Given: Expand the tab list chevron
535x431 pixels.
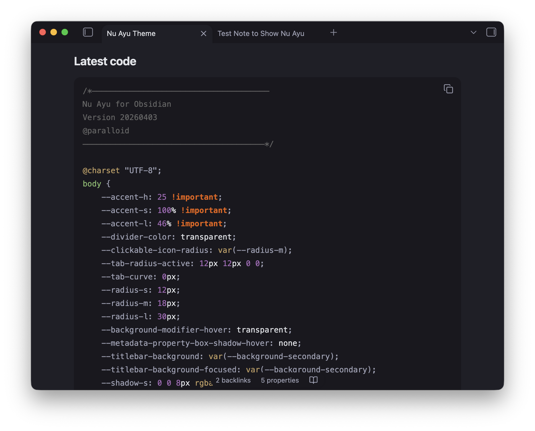Looking at the screenshot, I should (x=474, y=32).
